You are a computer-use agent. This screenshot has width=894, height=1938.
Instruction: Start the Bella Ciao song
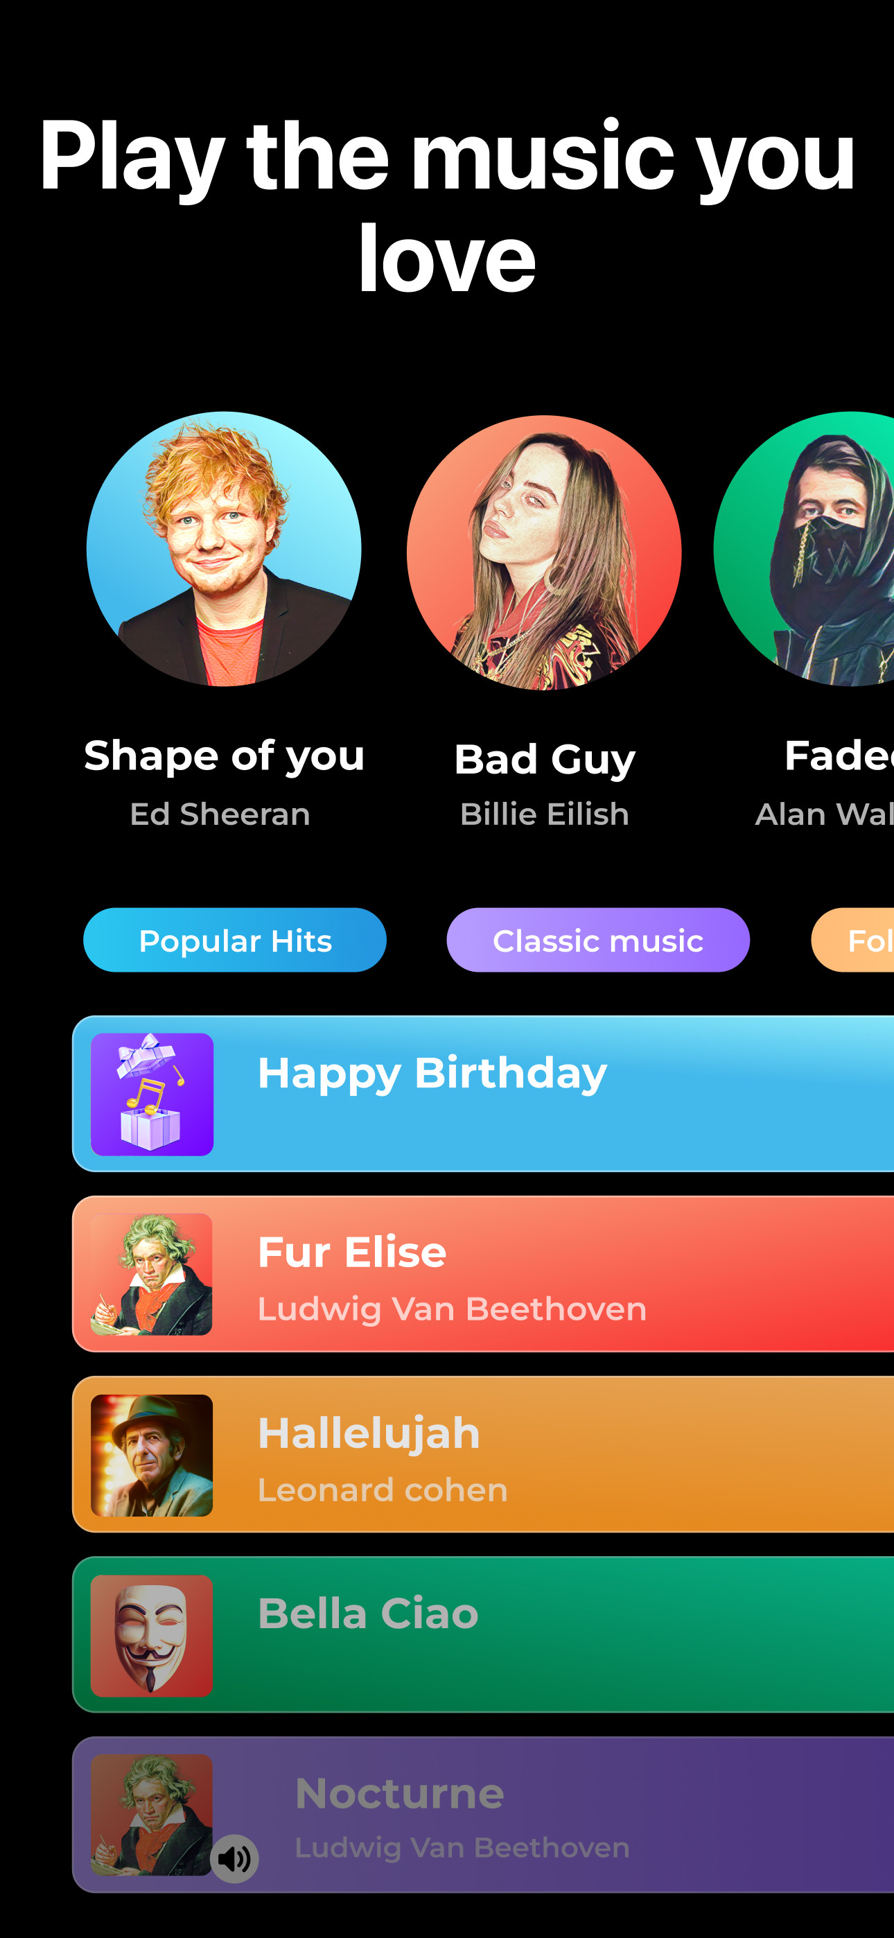(368, 1613)
